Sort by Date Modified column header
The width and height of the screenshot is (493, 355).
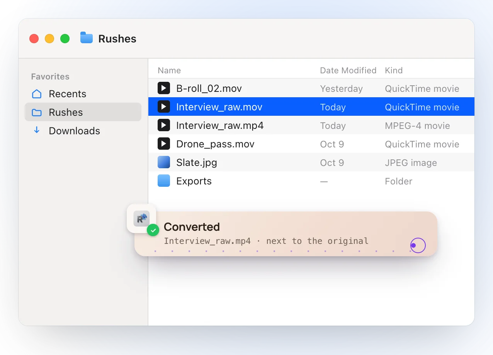[348, 70]
